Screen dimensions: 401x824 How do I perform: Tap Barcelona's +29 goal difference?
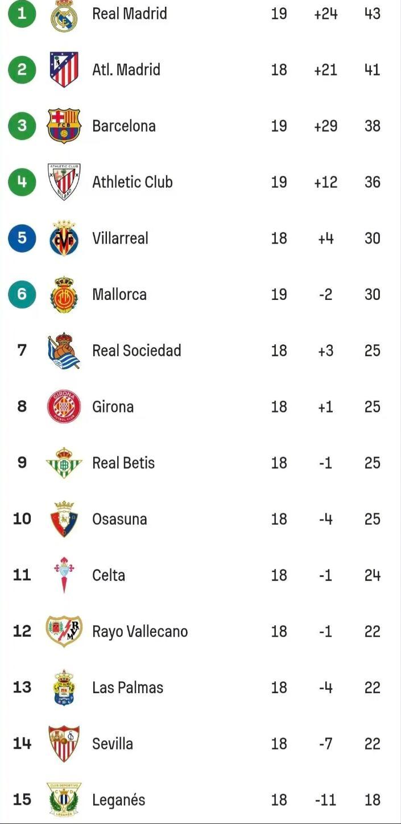pyautogui.click(x=325, y=126)
